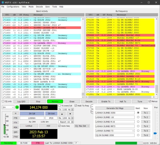The height and width of the screenshot is (145, 160).
Task: Click the DX Call header button
Action: tap(32, 114)
